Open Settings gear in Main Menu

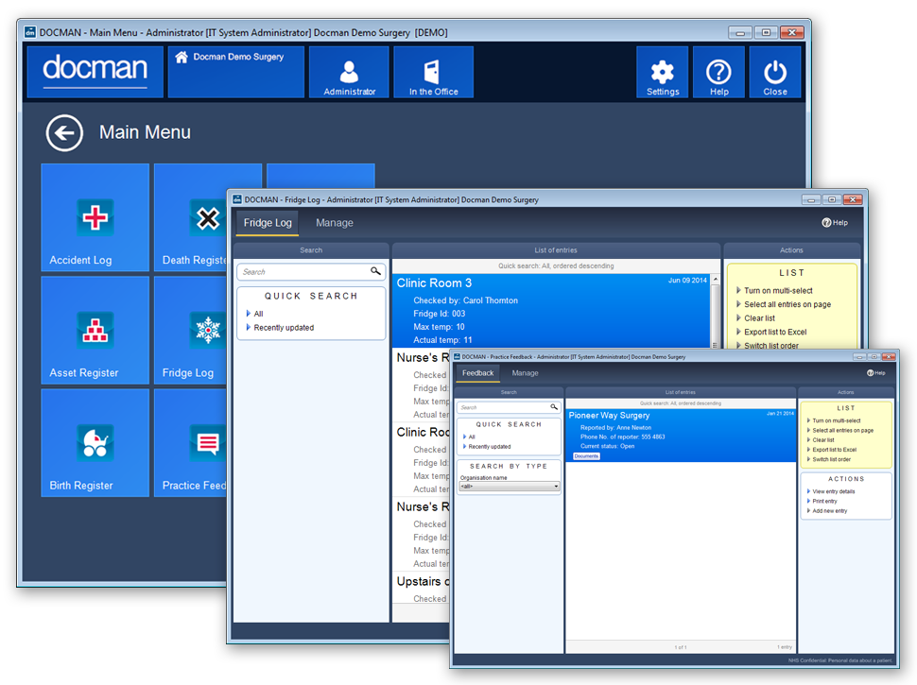[662, 72]
